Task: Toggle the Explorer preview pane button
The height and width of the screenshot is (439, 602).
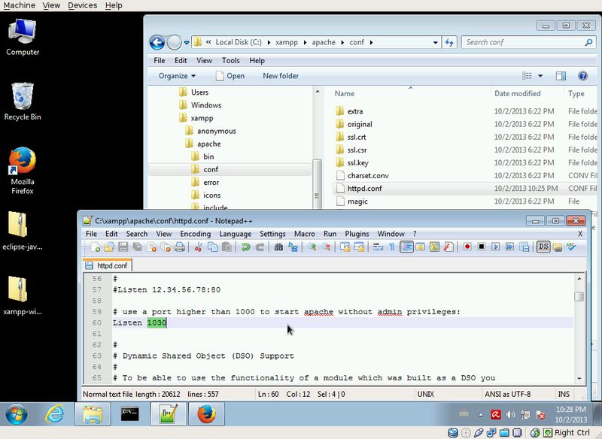Action: click(x=561, y=76)
